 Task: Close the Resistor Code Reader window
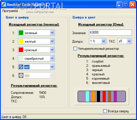[x=132, y=5]
